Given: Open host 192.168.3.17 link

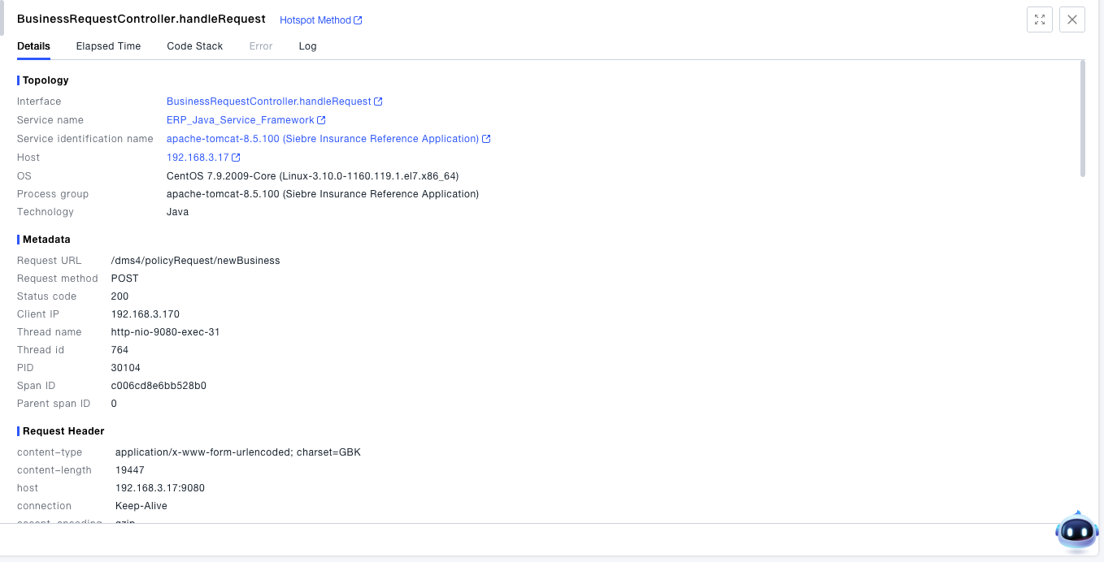Looking at the screenshot, I should point(198,158).
